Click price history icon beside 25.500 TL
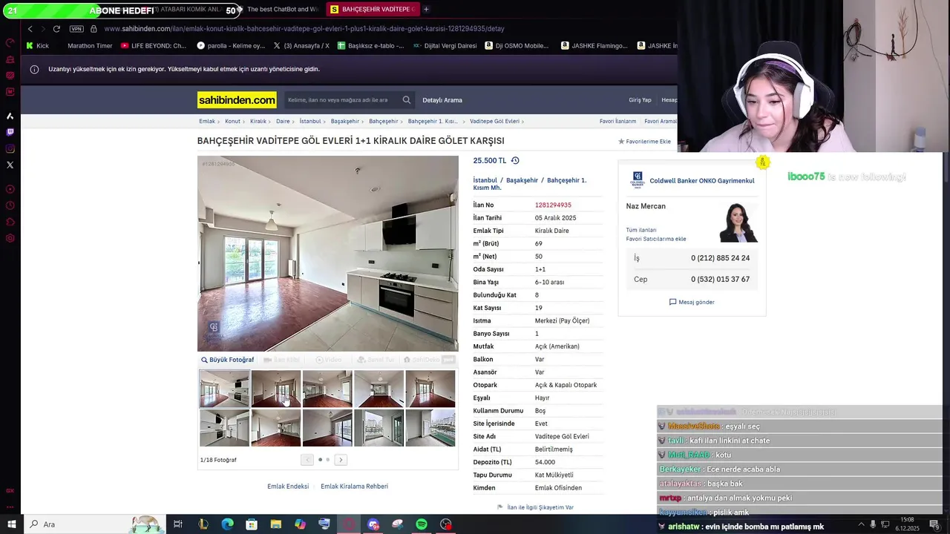The height and width of the screenshot is (534, 950). point(515,160)
